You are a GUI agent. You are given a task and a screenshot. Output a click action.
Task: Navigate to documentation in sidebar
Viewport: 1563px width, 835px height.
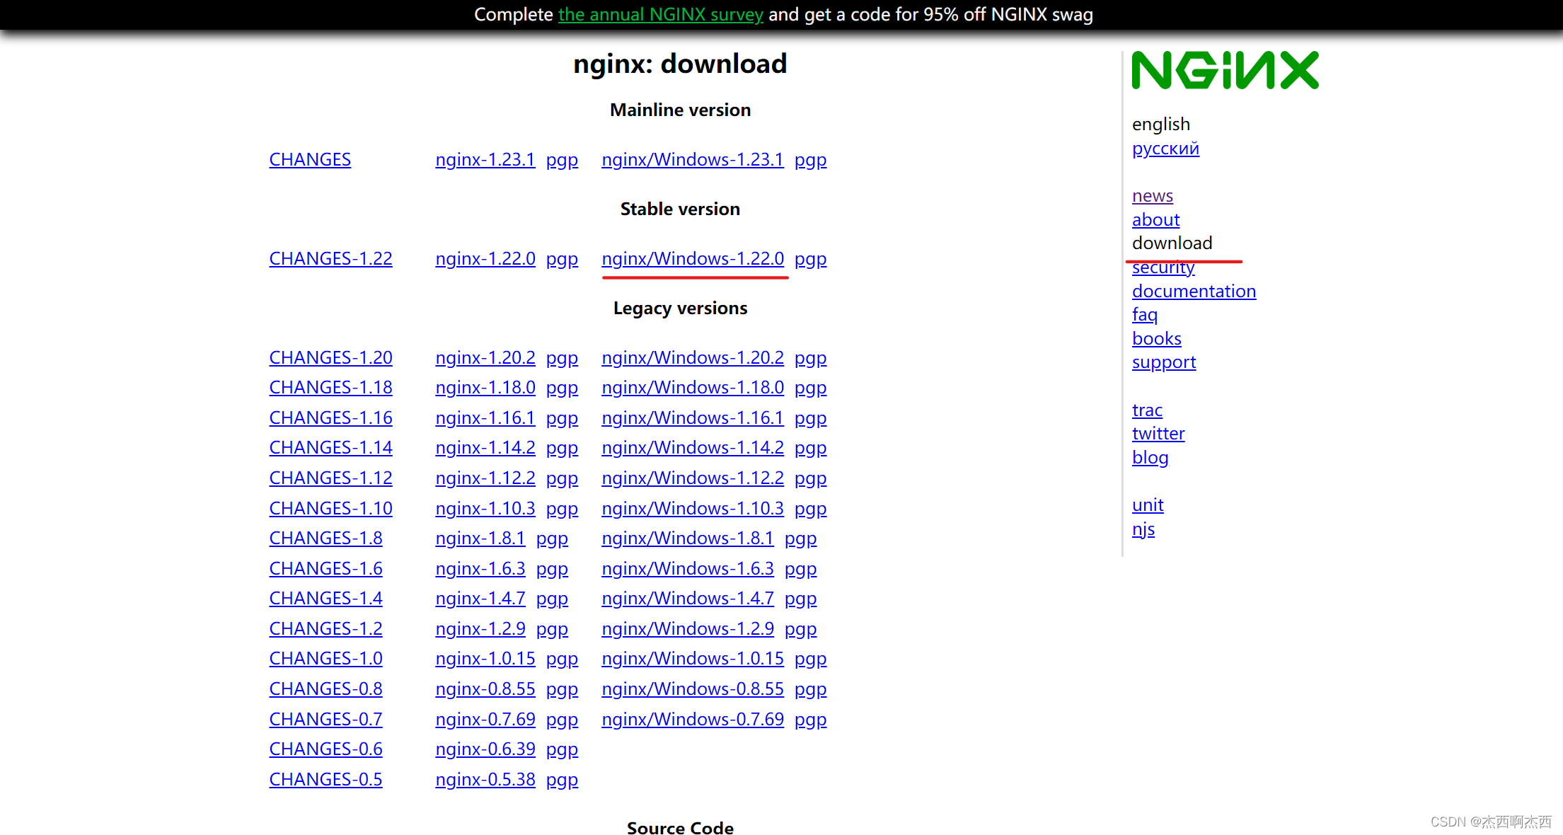tap(1194, 292)
